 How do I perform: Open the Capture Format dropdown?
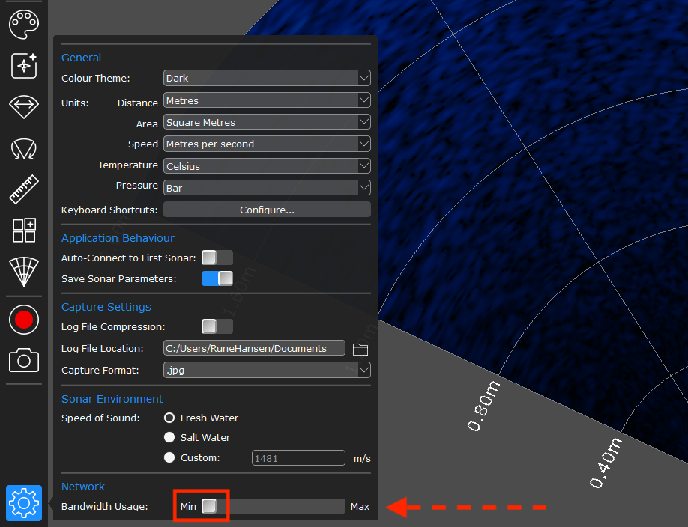coord(267,370)
